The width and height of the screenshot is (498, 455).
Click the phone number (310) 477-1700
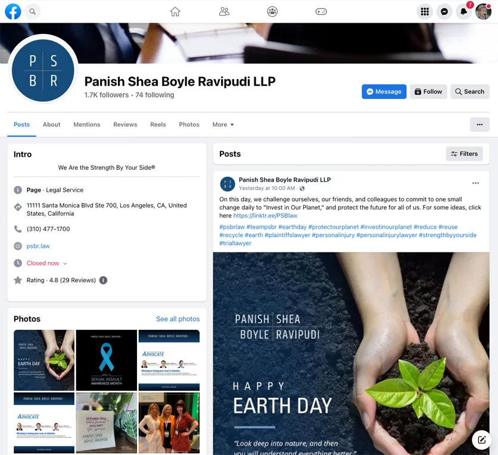pos(48,229)
